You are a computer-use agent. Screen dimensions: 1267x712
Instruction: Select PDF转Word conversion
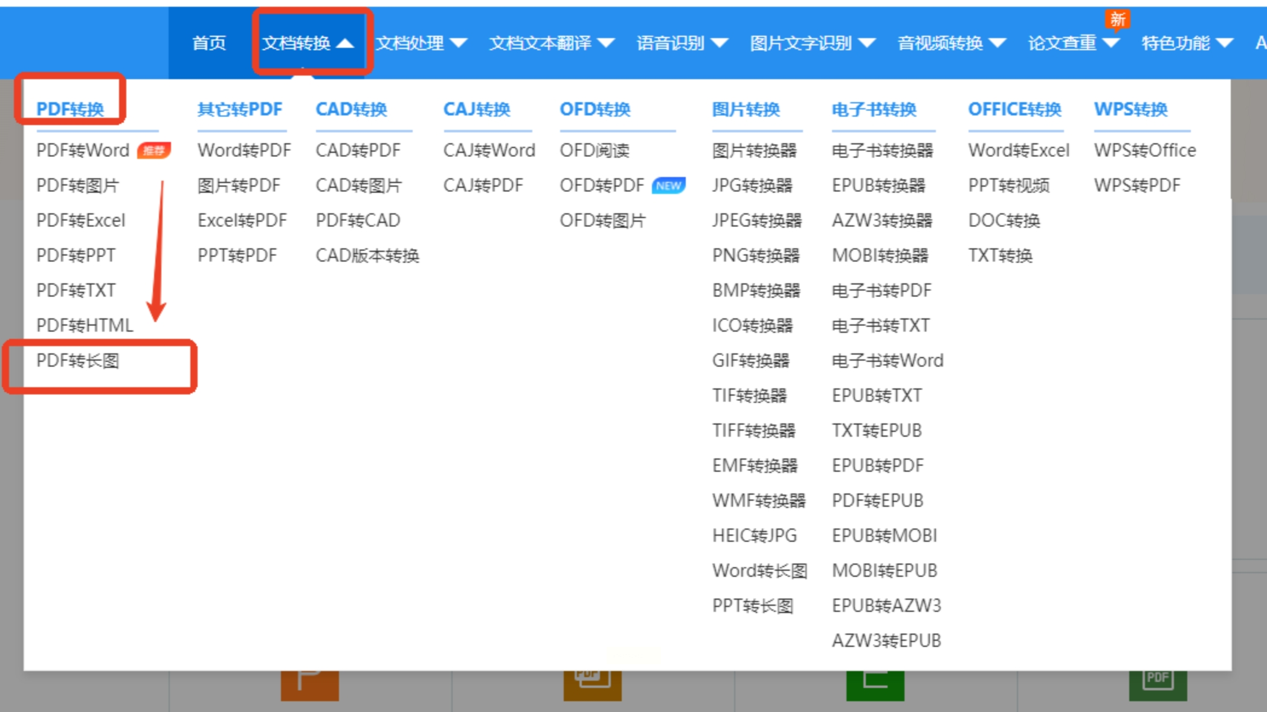tap(83, 150)
